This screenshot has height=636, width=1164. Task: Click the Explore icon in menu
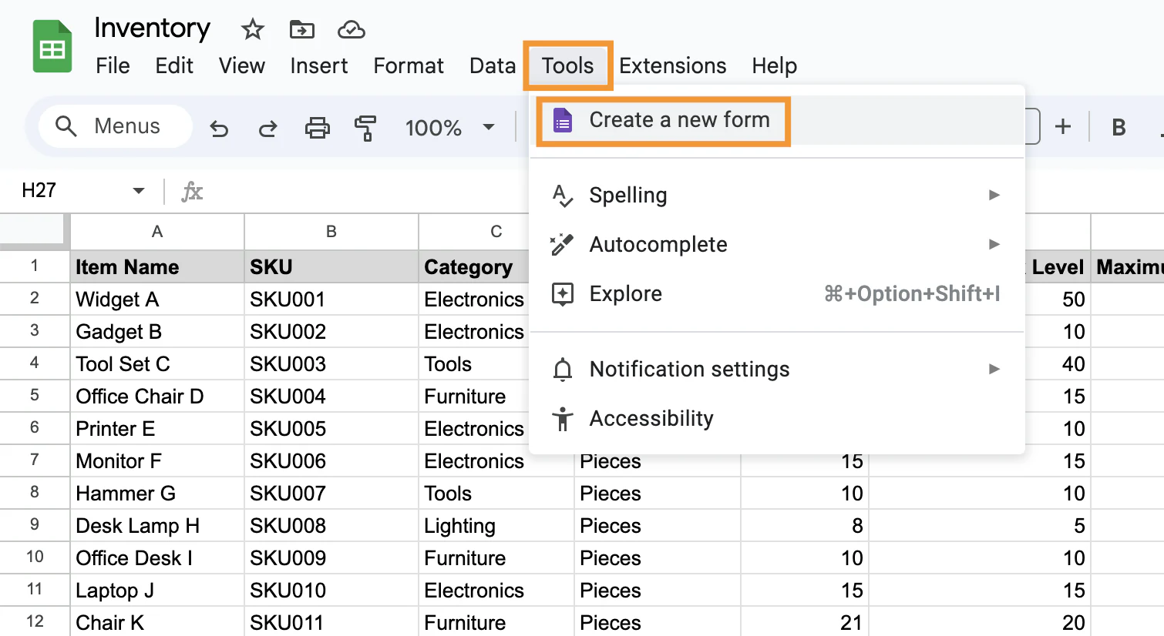[563, 294]
